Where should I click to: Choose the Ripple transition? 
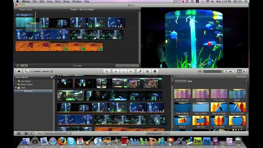point(237,95)
